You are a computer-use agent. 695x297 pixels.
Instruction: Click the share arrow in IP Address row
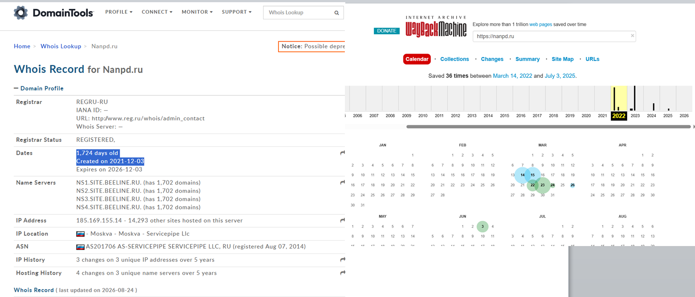(x=342, y=220)
